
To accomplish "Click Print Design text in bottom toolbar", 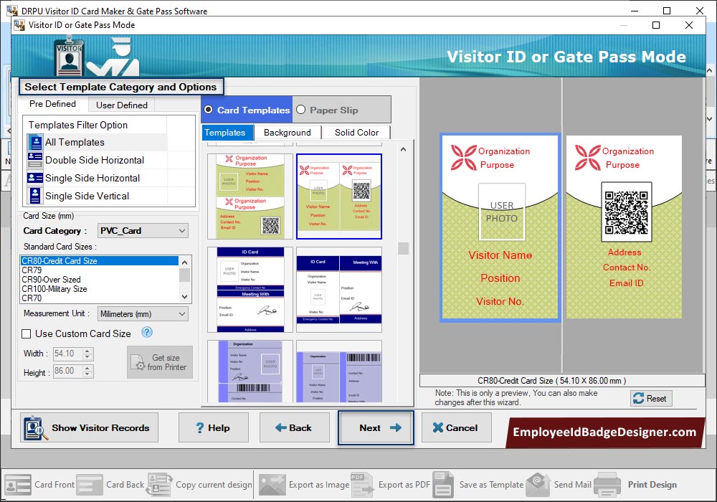I will tap(652, 485).
